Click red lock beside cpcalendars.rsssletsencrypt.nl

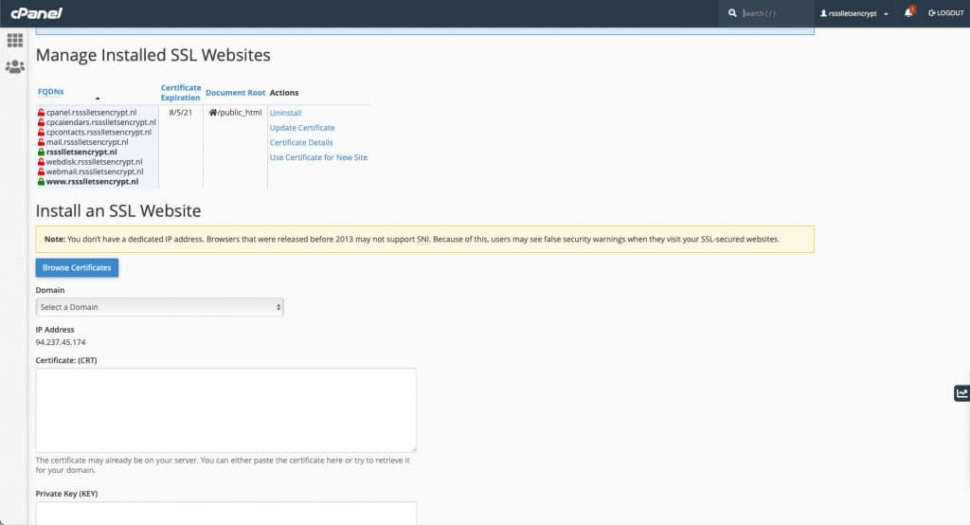(41, 122)
